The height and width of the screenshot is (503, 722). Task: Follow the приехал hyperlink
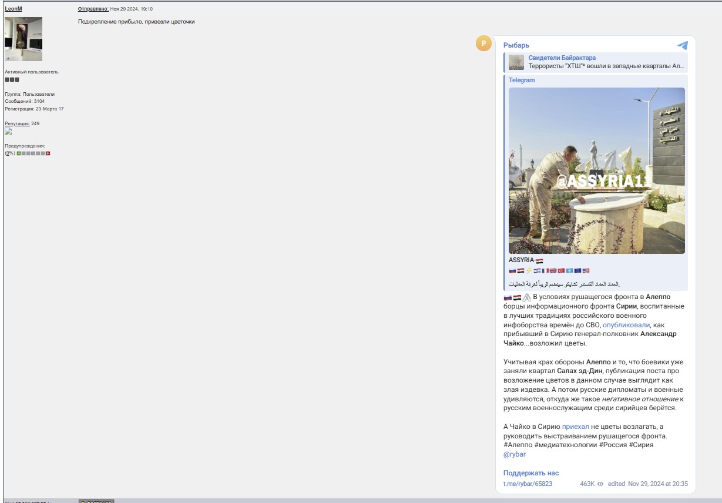575,427
